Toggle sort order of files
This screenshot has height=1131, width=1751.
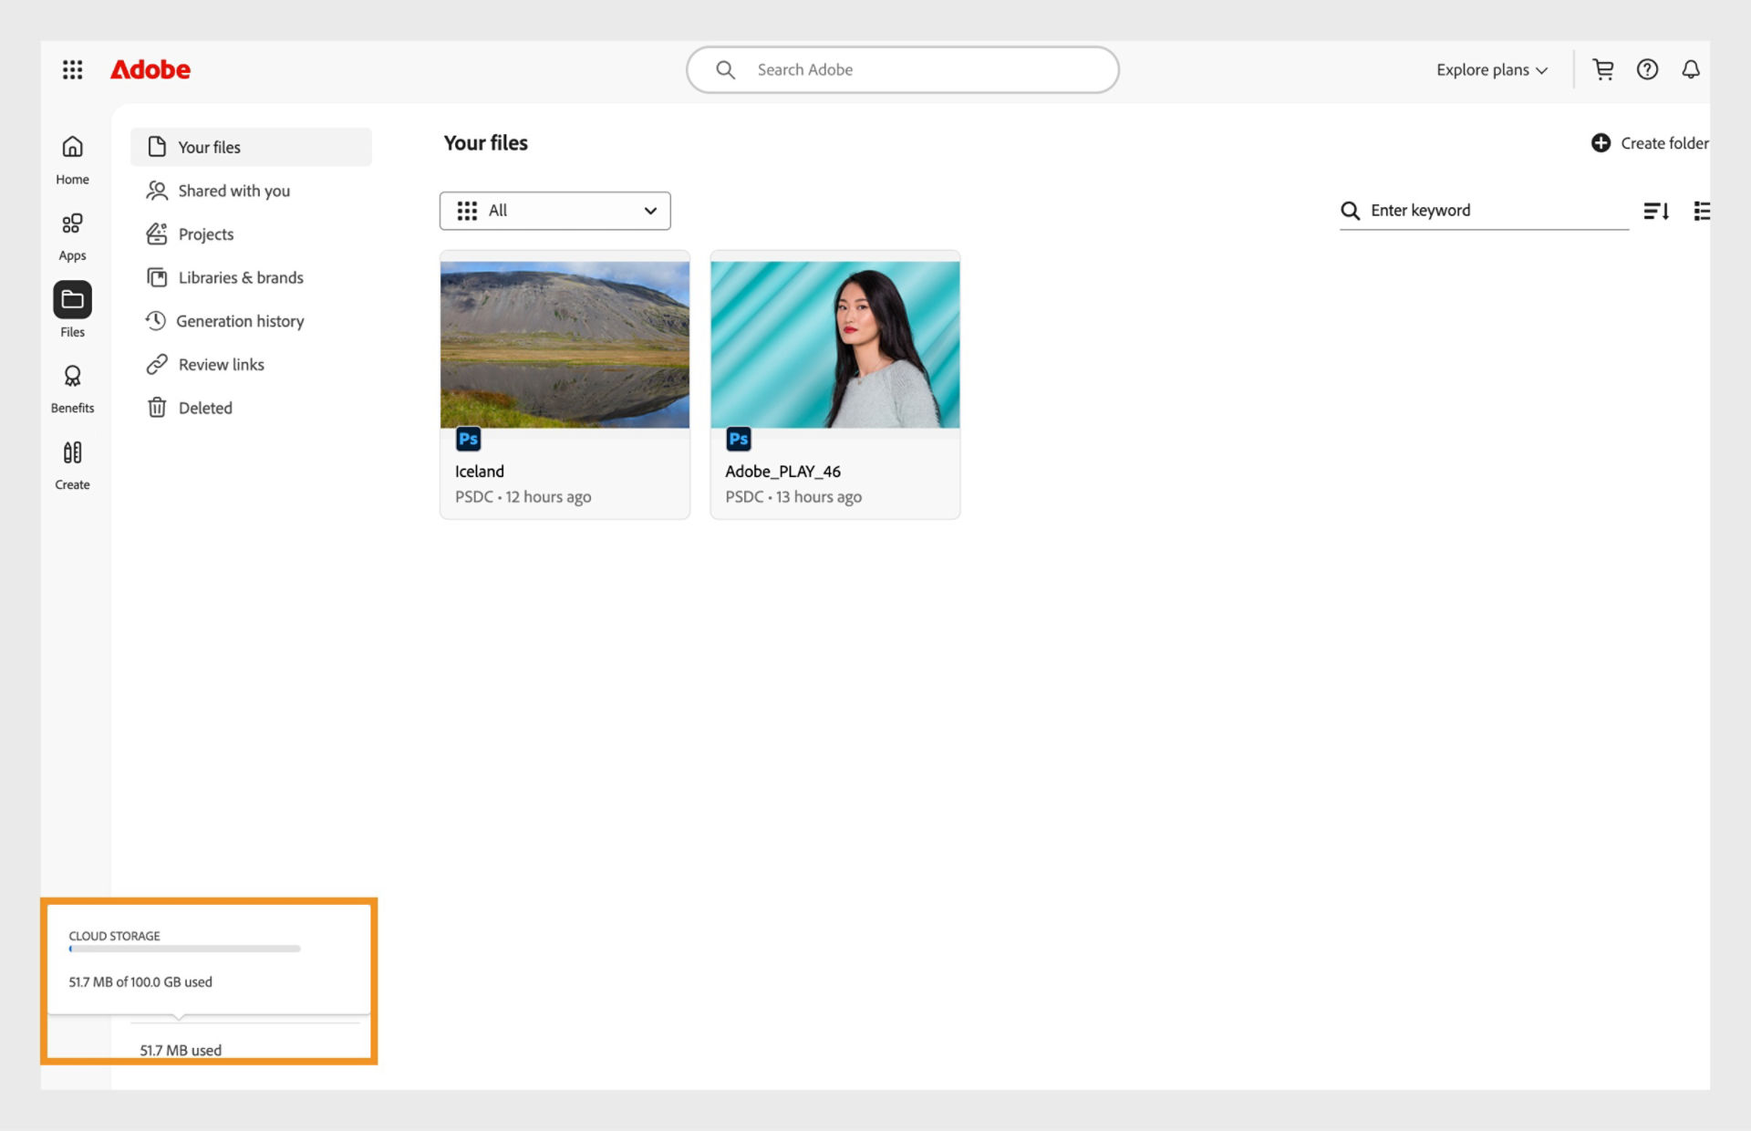[x=1657, y=211]
